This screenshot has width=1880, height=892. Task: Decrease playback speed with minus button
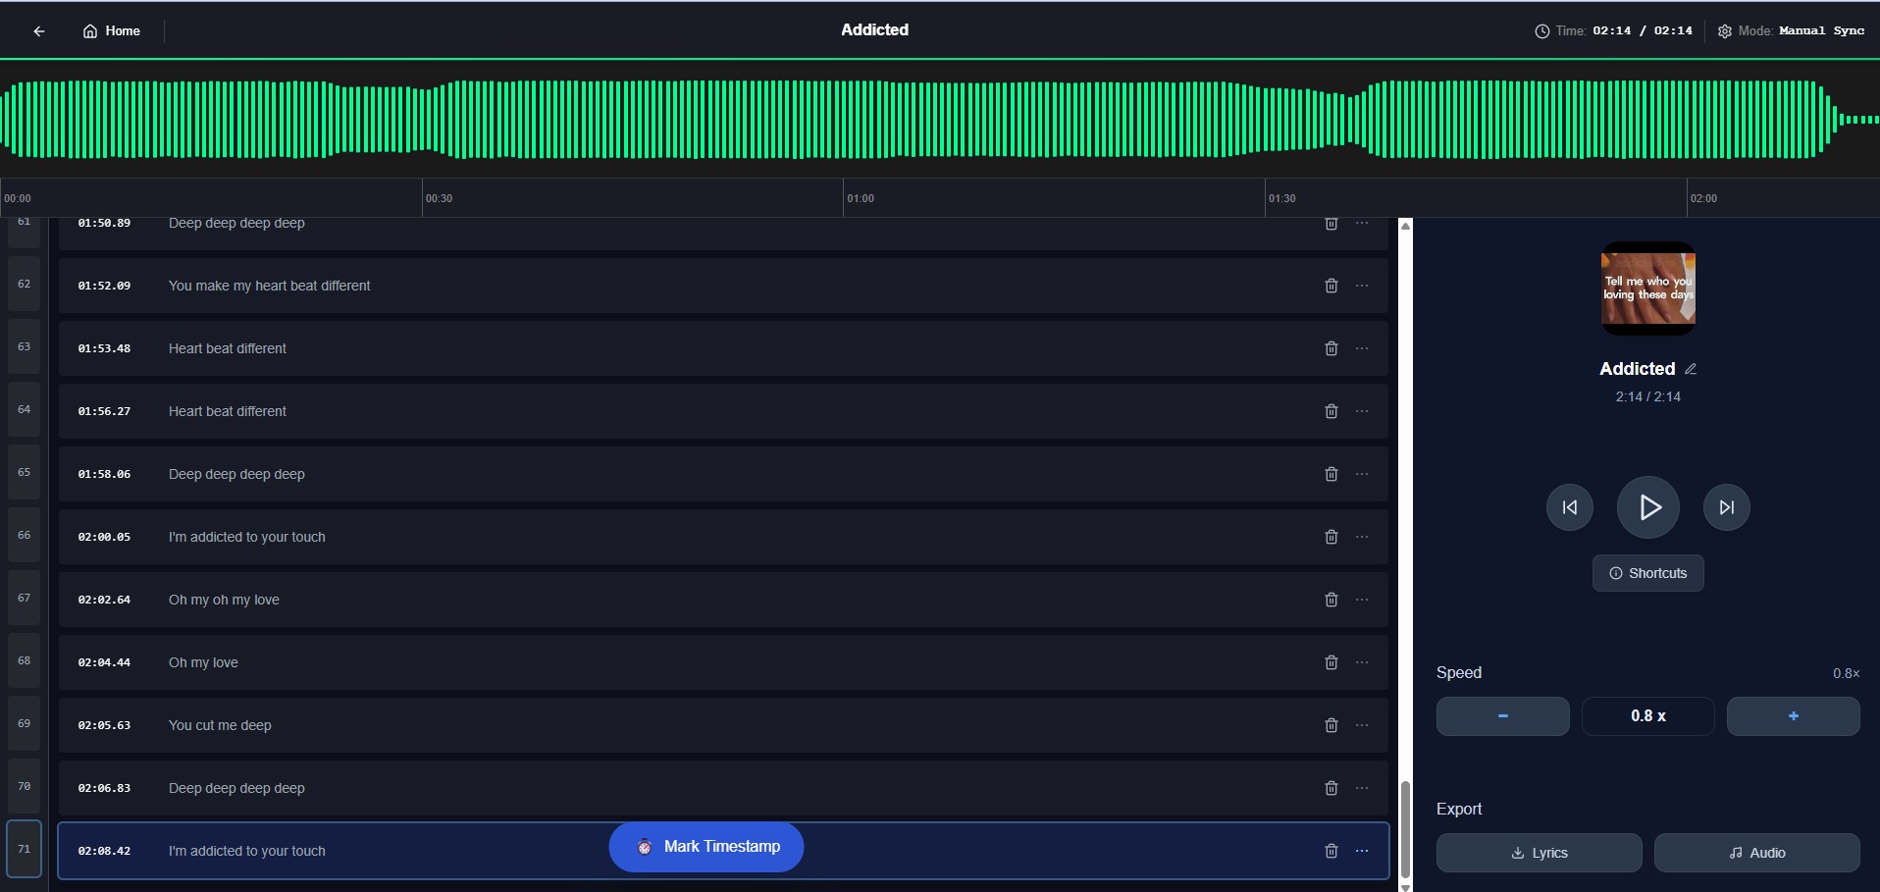(x=1502, y=716)
